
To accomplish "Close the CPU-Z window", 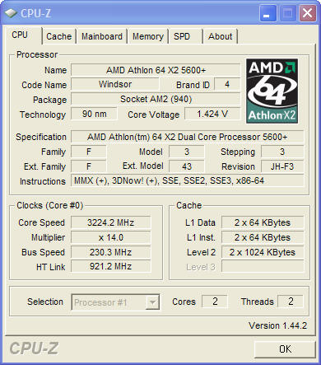I will point(307,13).
